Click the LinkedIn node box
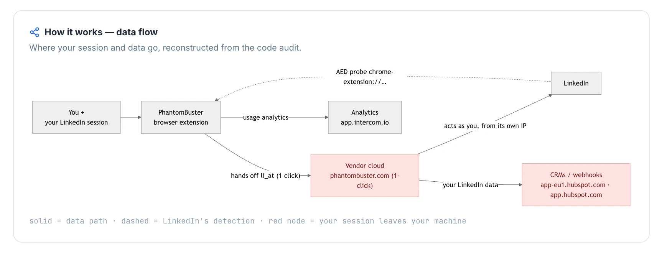Viewport: 662px width, 253px height. tap(576, 83)
